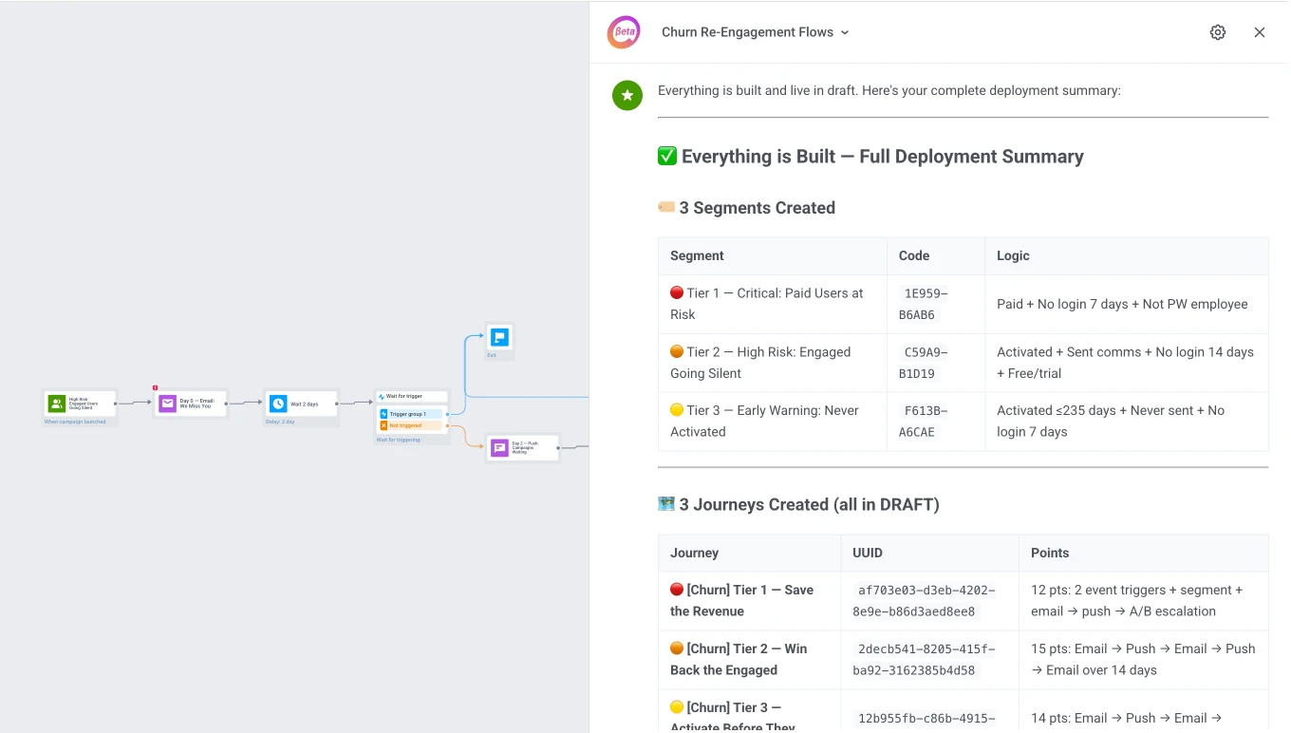Select the High Risk Engaged Users entry node icon
This screenshot has height=733, width=1291.
pos(57,404)
